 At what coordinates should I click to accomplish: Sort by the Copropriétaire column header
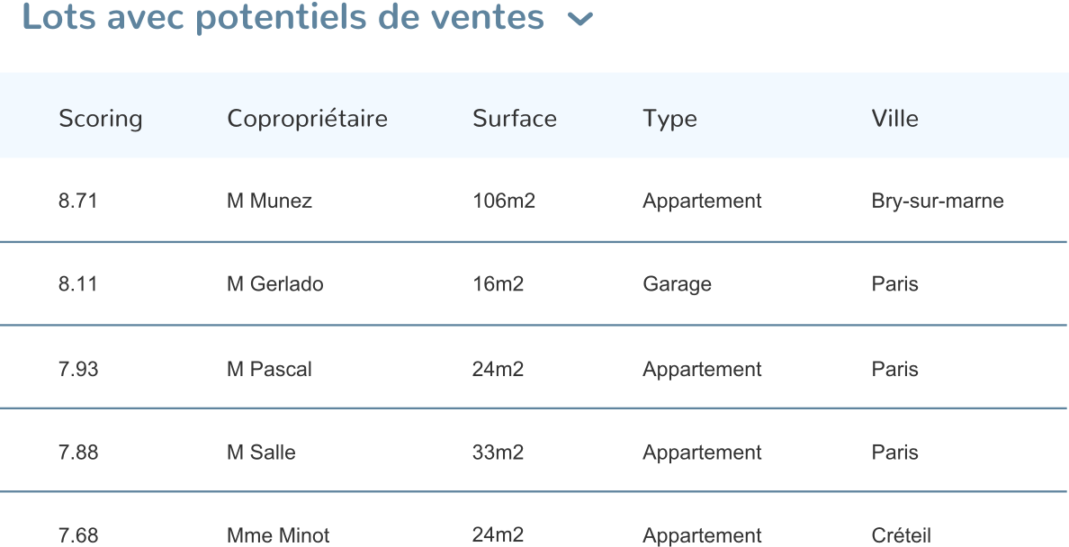point(307,119)
